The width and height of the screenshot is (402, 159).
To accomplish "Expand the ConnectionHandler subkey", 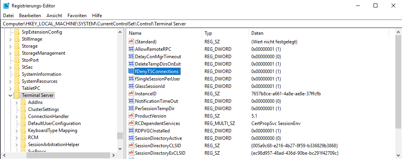I will tap(16, 116).
